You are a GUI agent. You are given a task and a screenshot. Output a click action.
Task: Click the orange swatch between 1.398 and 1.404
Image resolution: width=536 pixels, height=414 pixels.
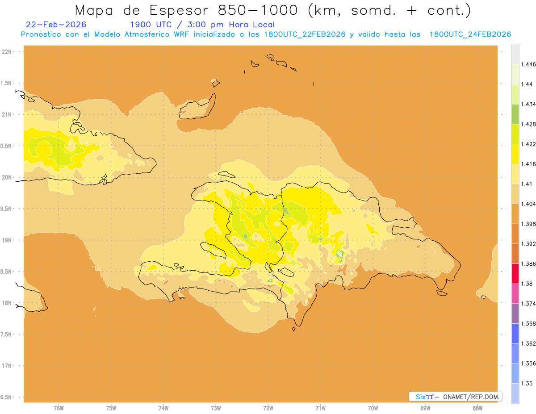pyautogui.click(x=515, y=214)
